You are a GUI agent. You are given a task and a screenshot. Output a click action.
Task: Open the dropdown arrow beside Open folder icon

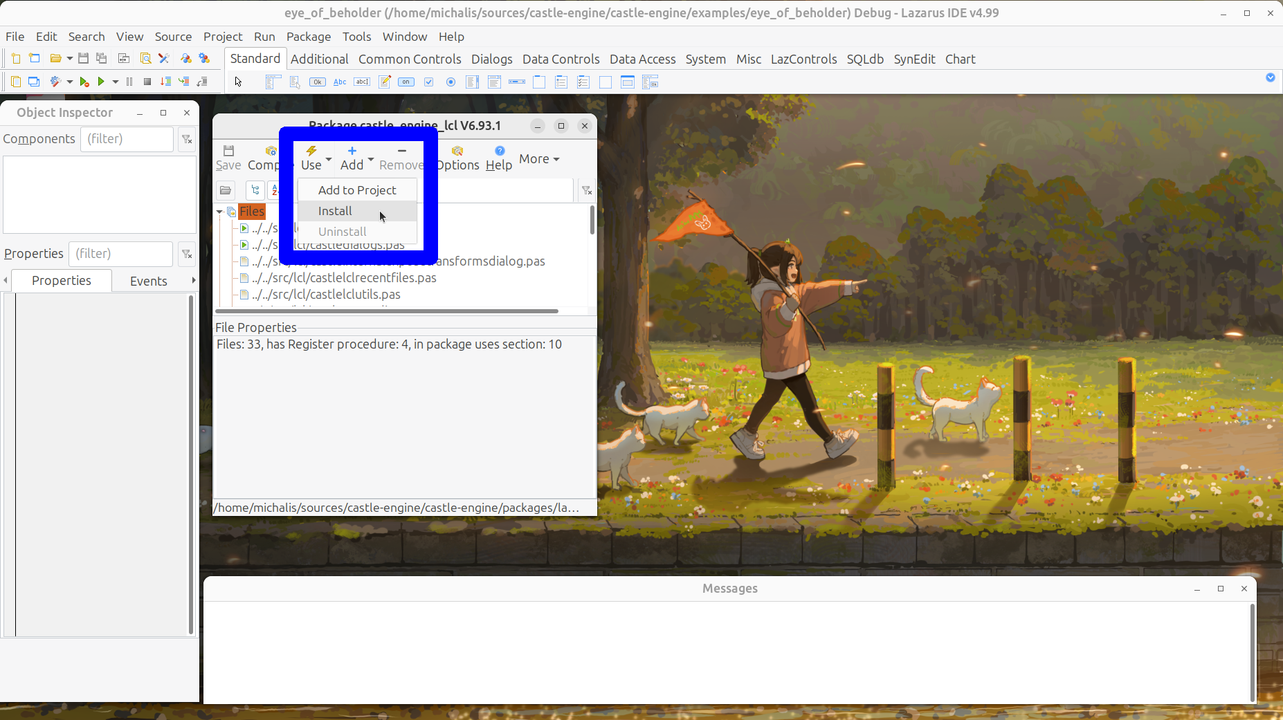tap(69, 59)
